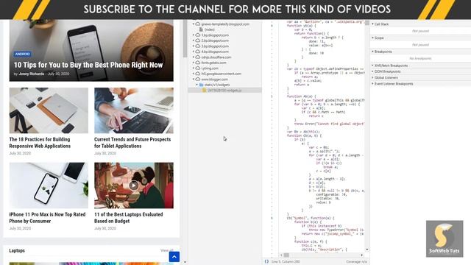Viewport: 471px width, 265px height.
Task: Collapse the Breakpoints section
Action: click(372, 52)
